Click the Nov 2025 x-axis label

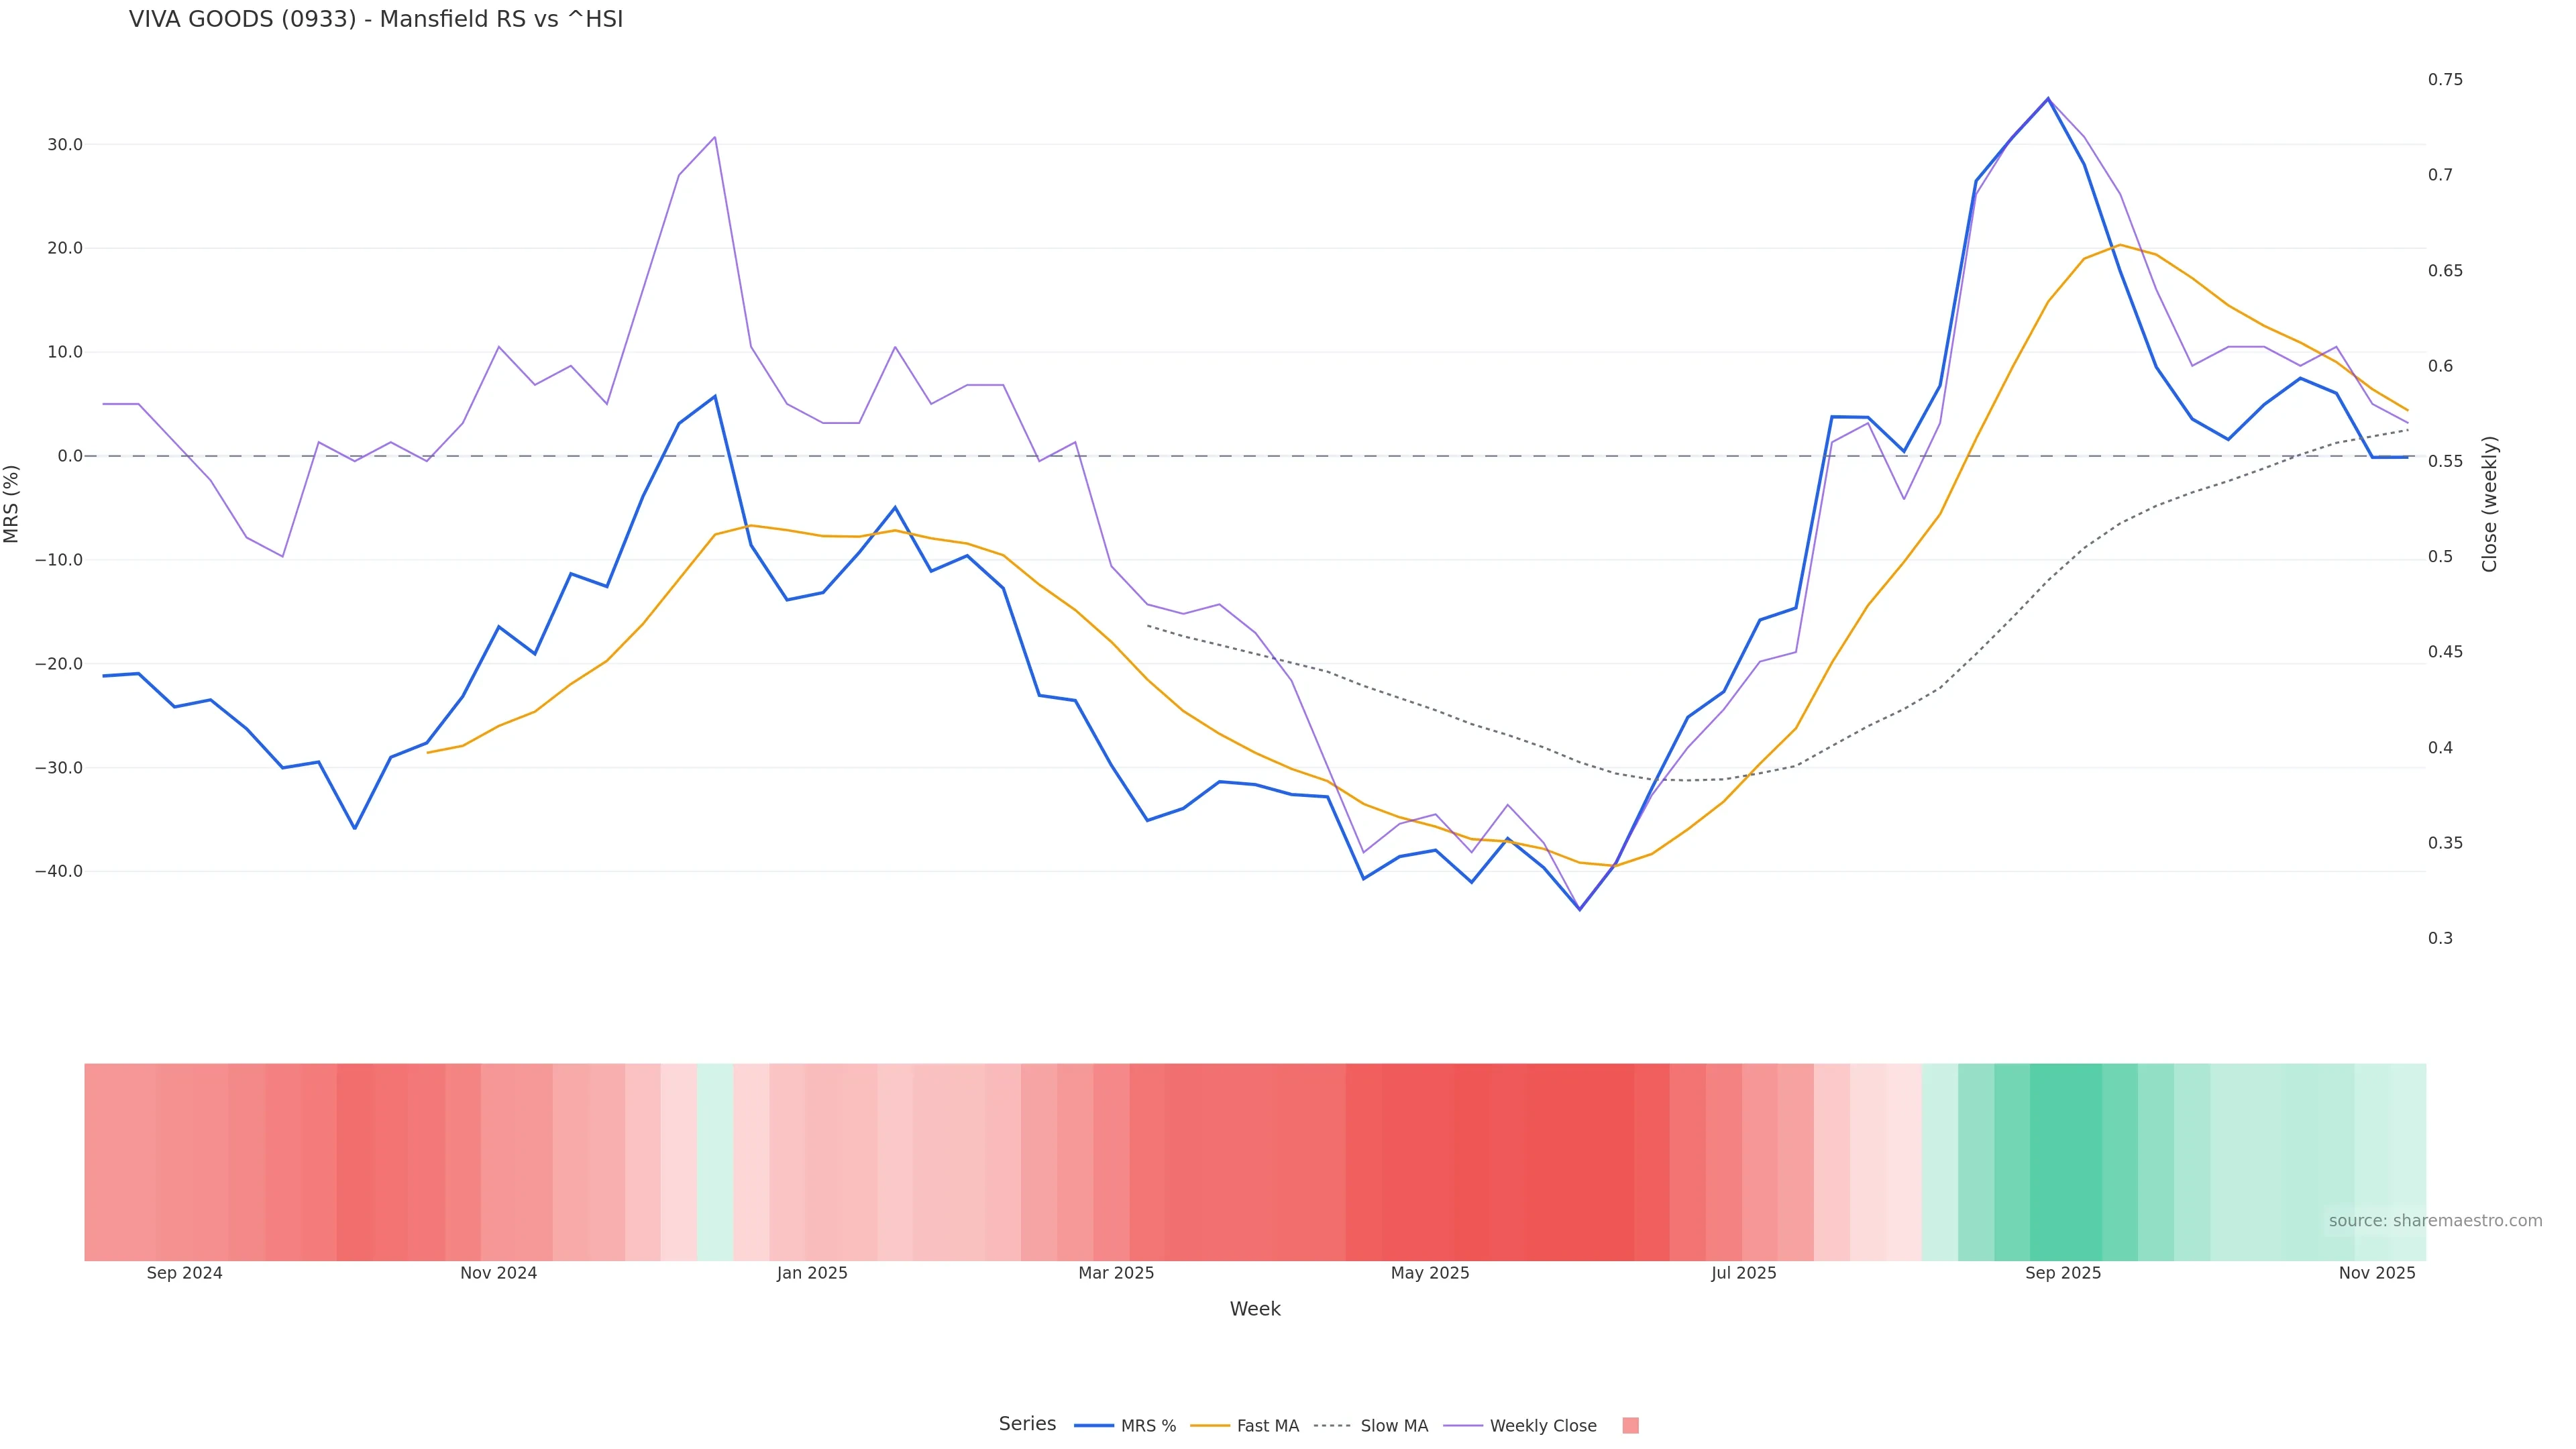click(2376, 1273)
